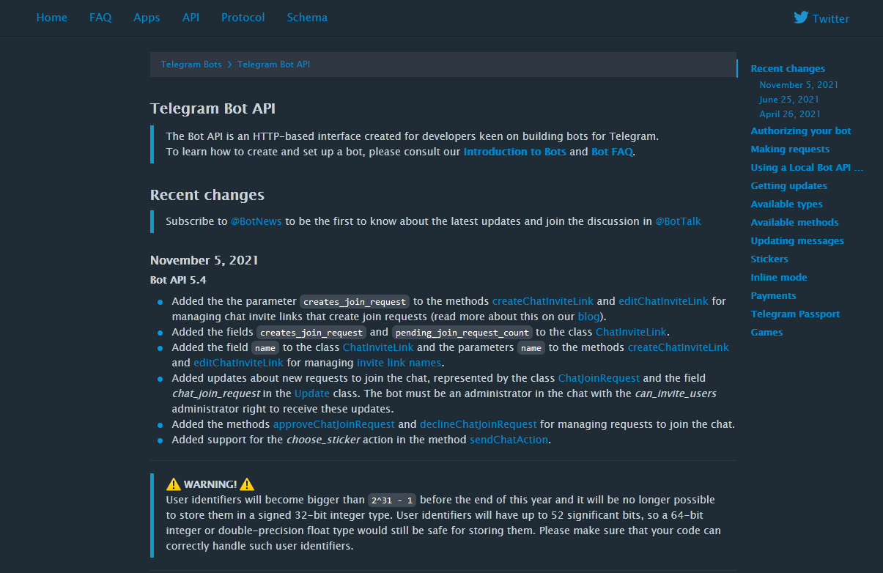Jump to Recent changes in sidebar

coord(788,68)
